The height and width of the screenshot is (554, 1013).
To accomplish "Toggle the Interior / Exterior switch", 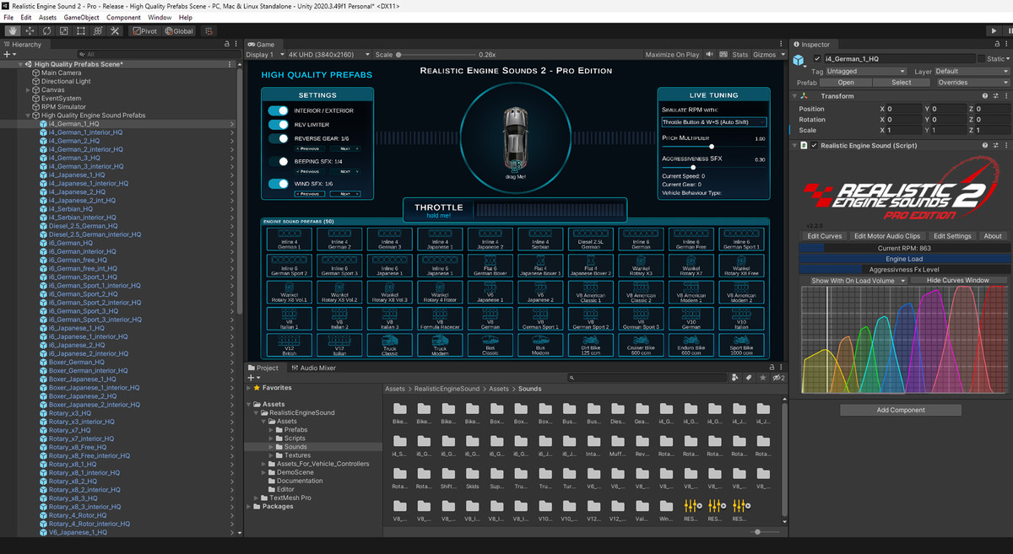I will [x=278, y=110].
